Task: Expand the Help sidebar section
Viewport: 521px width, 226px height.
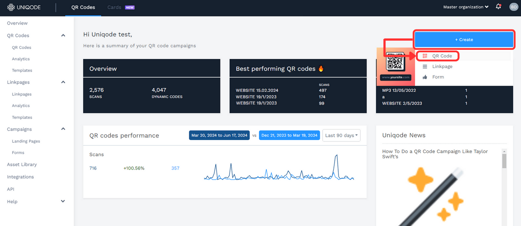Action: (63, 201)
